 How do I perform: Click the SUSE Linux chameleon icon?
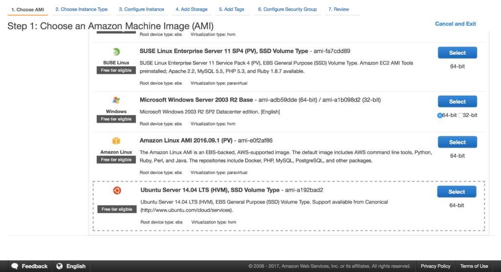click(x=116, y=52)
